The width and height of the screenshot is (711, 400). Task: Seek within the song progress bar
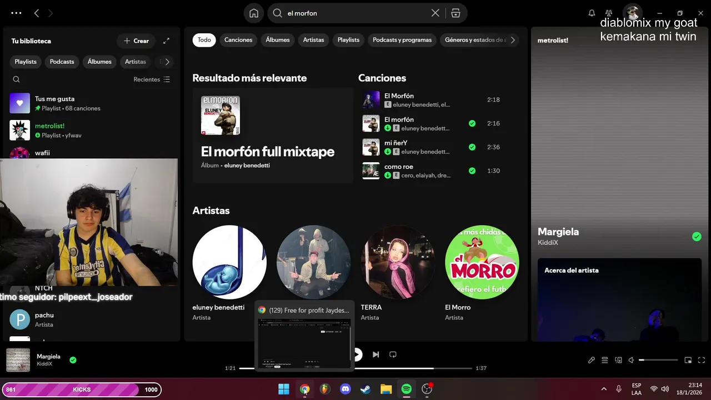click(x=355, y=368)
